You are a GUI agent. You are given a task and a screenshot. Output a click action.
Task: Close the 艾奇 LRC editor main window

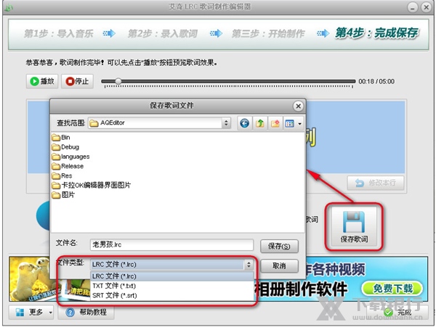426,7
